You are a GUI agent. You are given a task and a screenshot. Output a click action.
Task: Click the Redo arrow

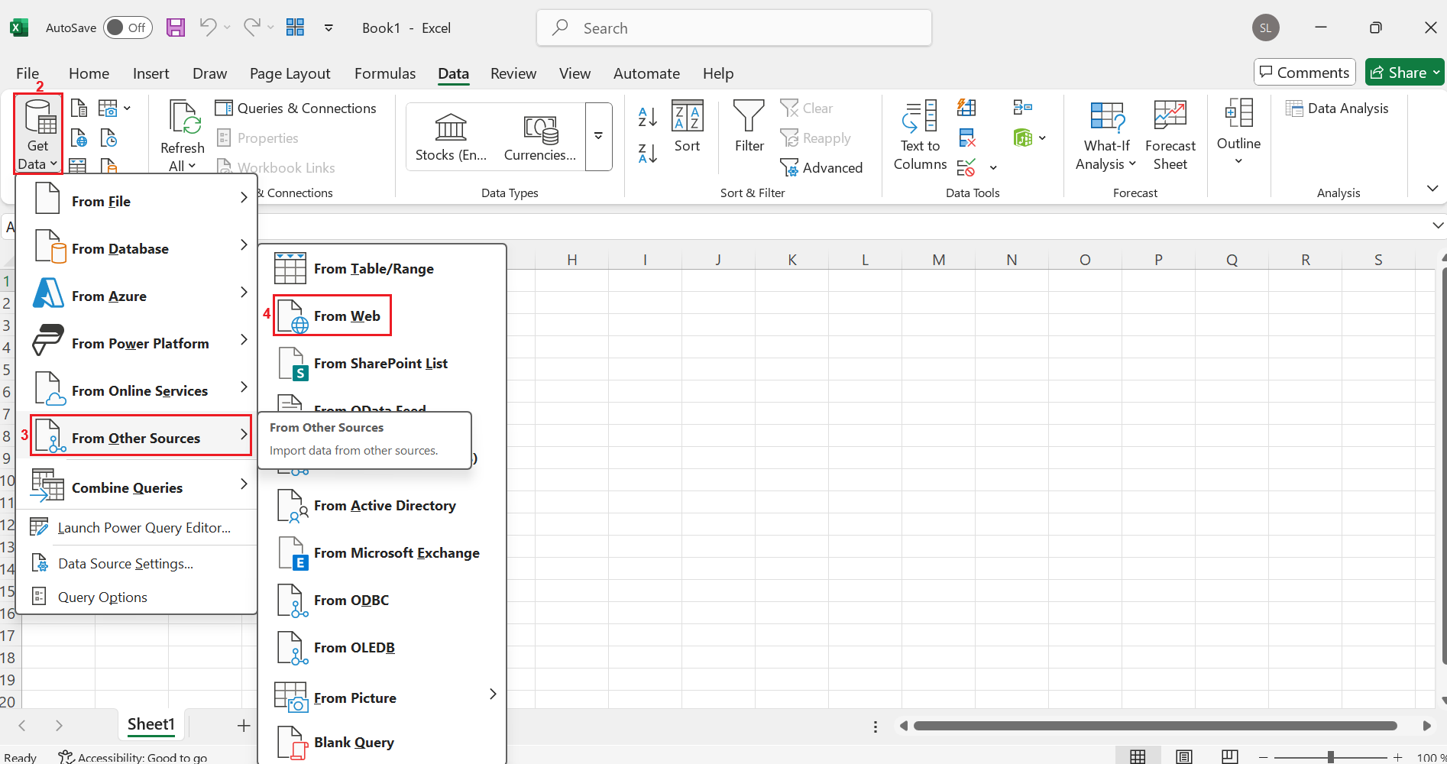click(251, 27)
